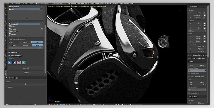Click the green W display icon
This screenshot has height=108, width=214.
(x=24, y=62)
